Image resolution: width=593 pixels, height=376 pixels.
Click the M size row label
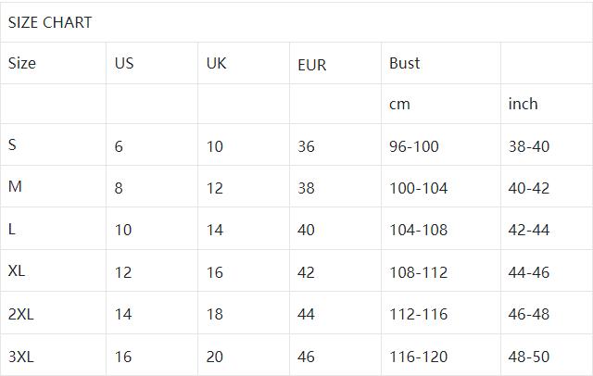click(x=15, y=188)
